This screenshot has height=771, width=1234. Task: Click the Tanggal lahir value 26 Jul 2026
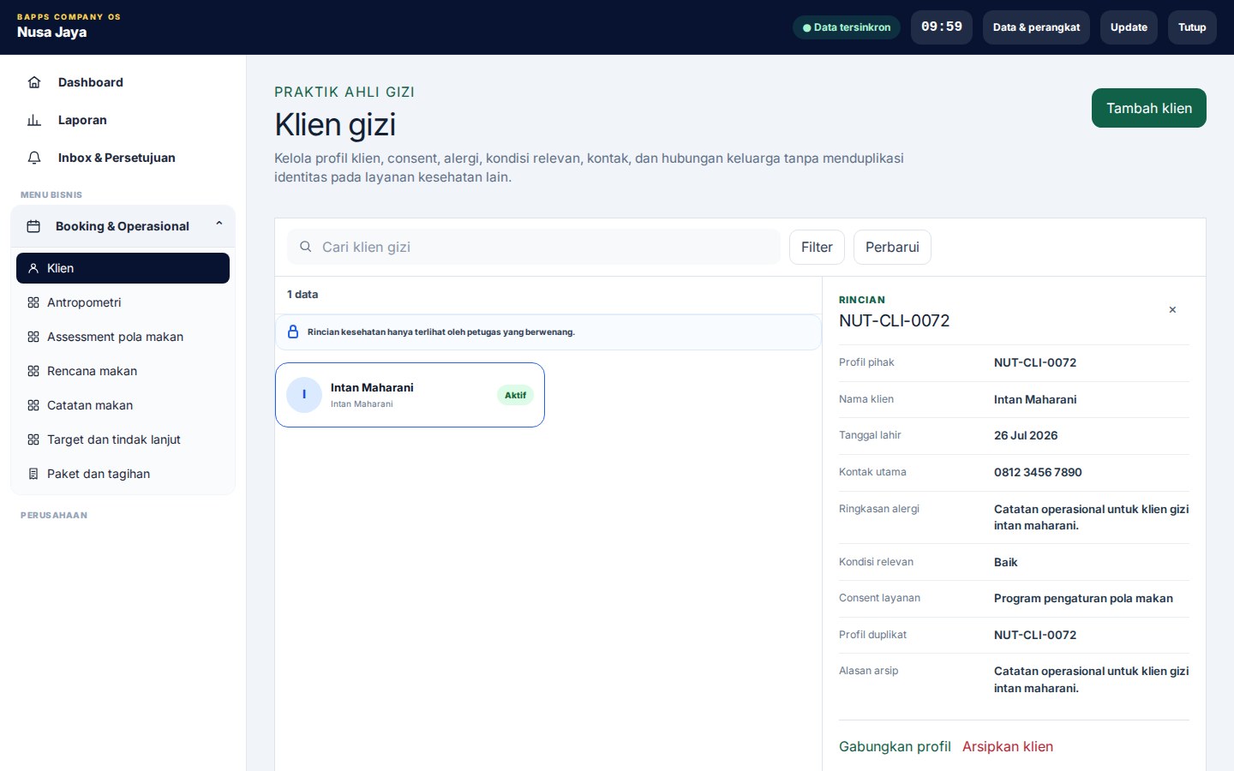click(1026, 435)
